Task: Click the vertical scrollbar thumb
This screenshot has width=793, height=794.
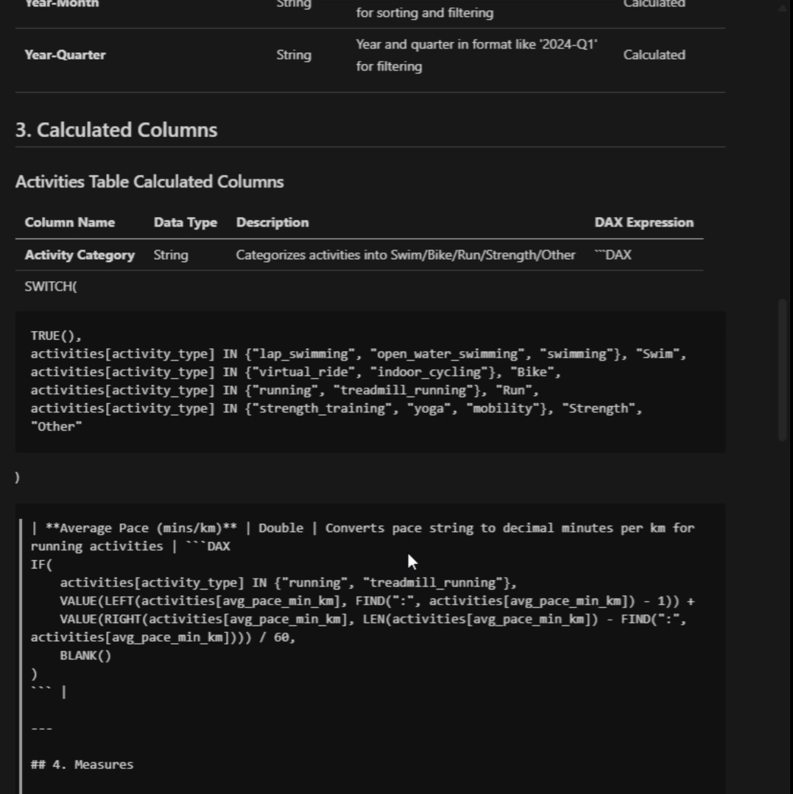Action: click(x=783, y=369)
